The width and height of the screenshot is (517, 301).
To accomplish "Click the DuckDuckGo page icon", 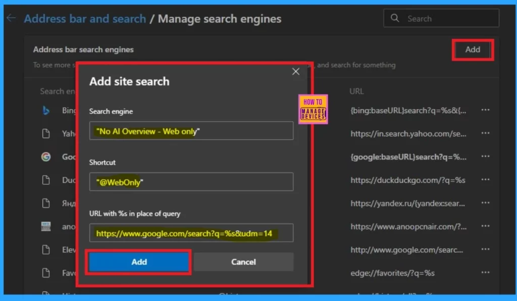I will pyautogui.click(x=46, y=180).
